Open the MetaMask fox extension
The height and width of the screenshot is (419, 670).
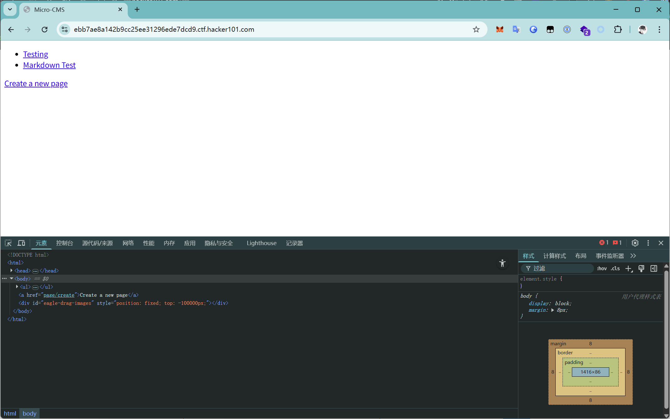[x=500, y=30]
